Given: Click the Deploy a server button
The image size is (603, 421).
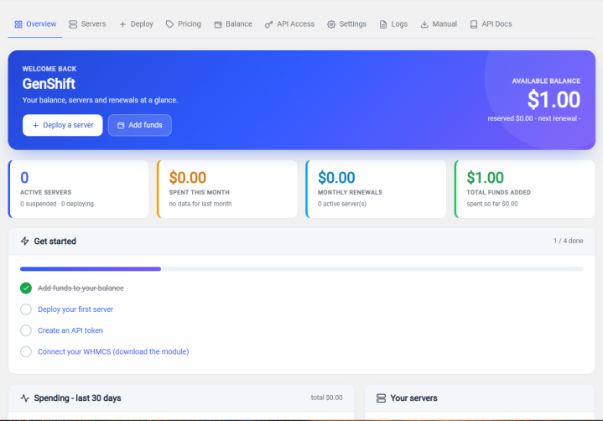Looking at the screenshot, I should (63, 125).
